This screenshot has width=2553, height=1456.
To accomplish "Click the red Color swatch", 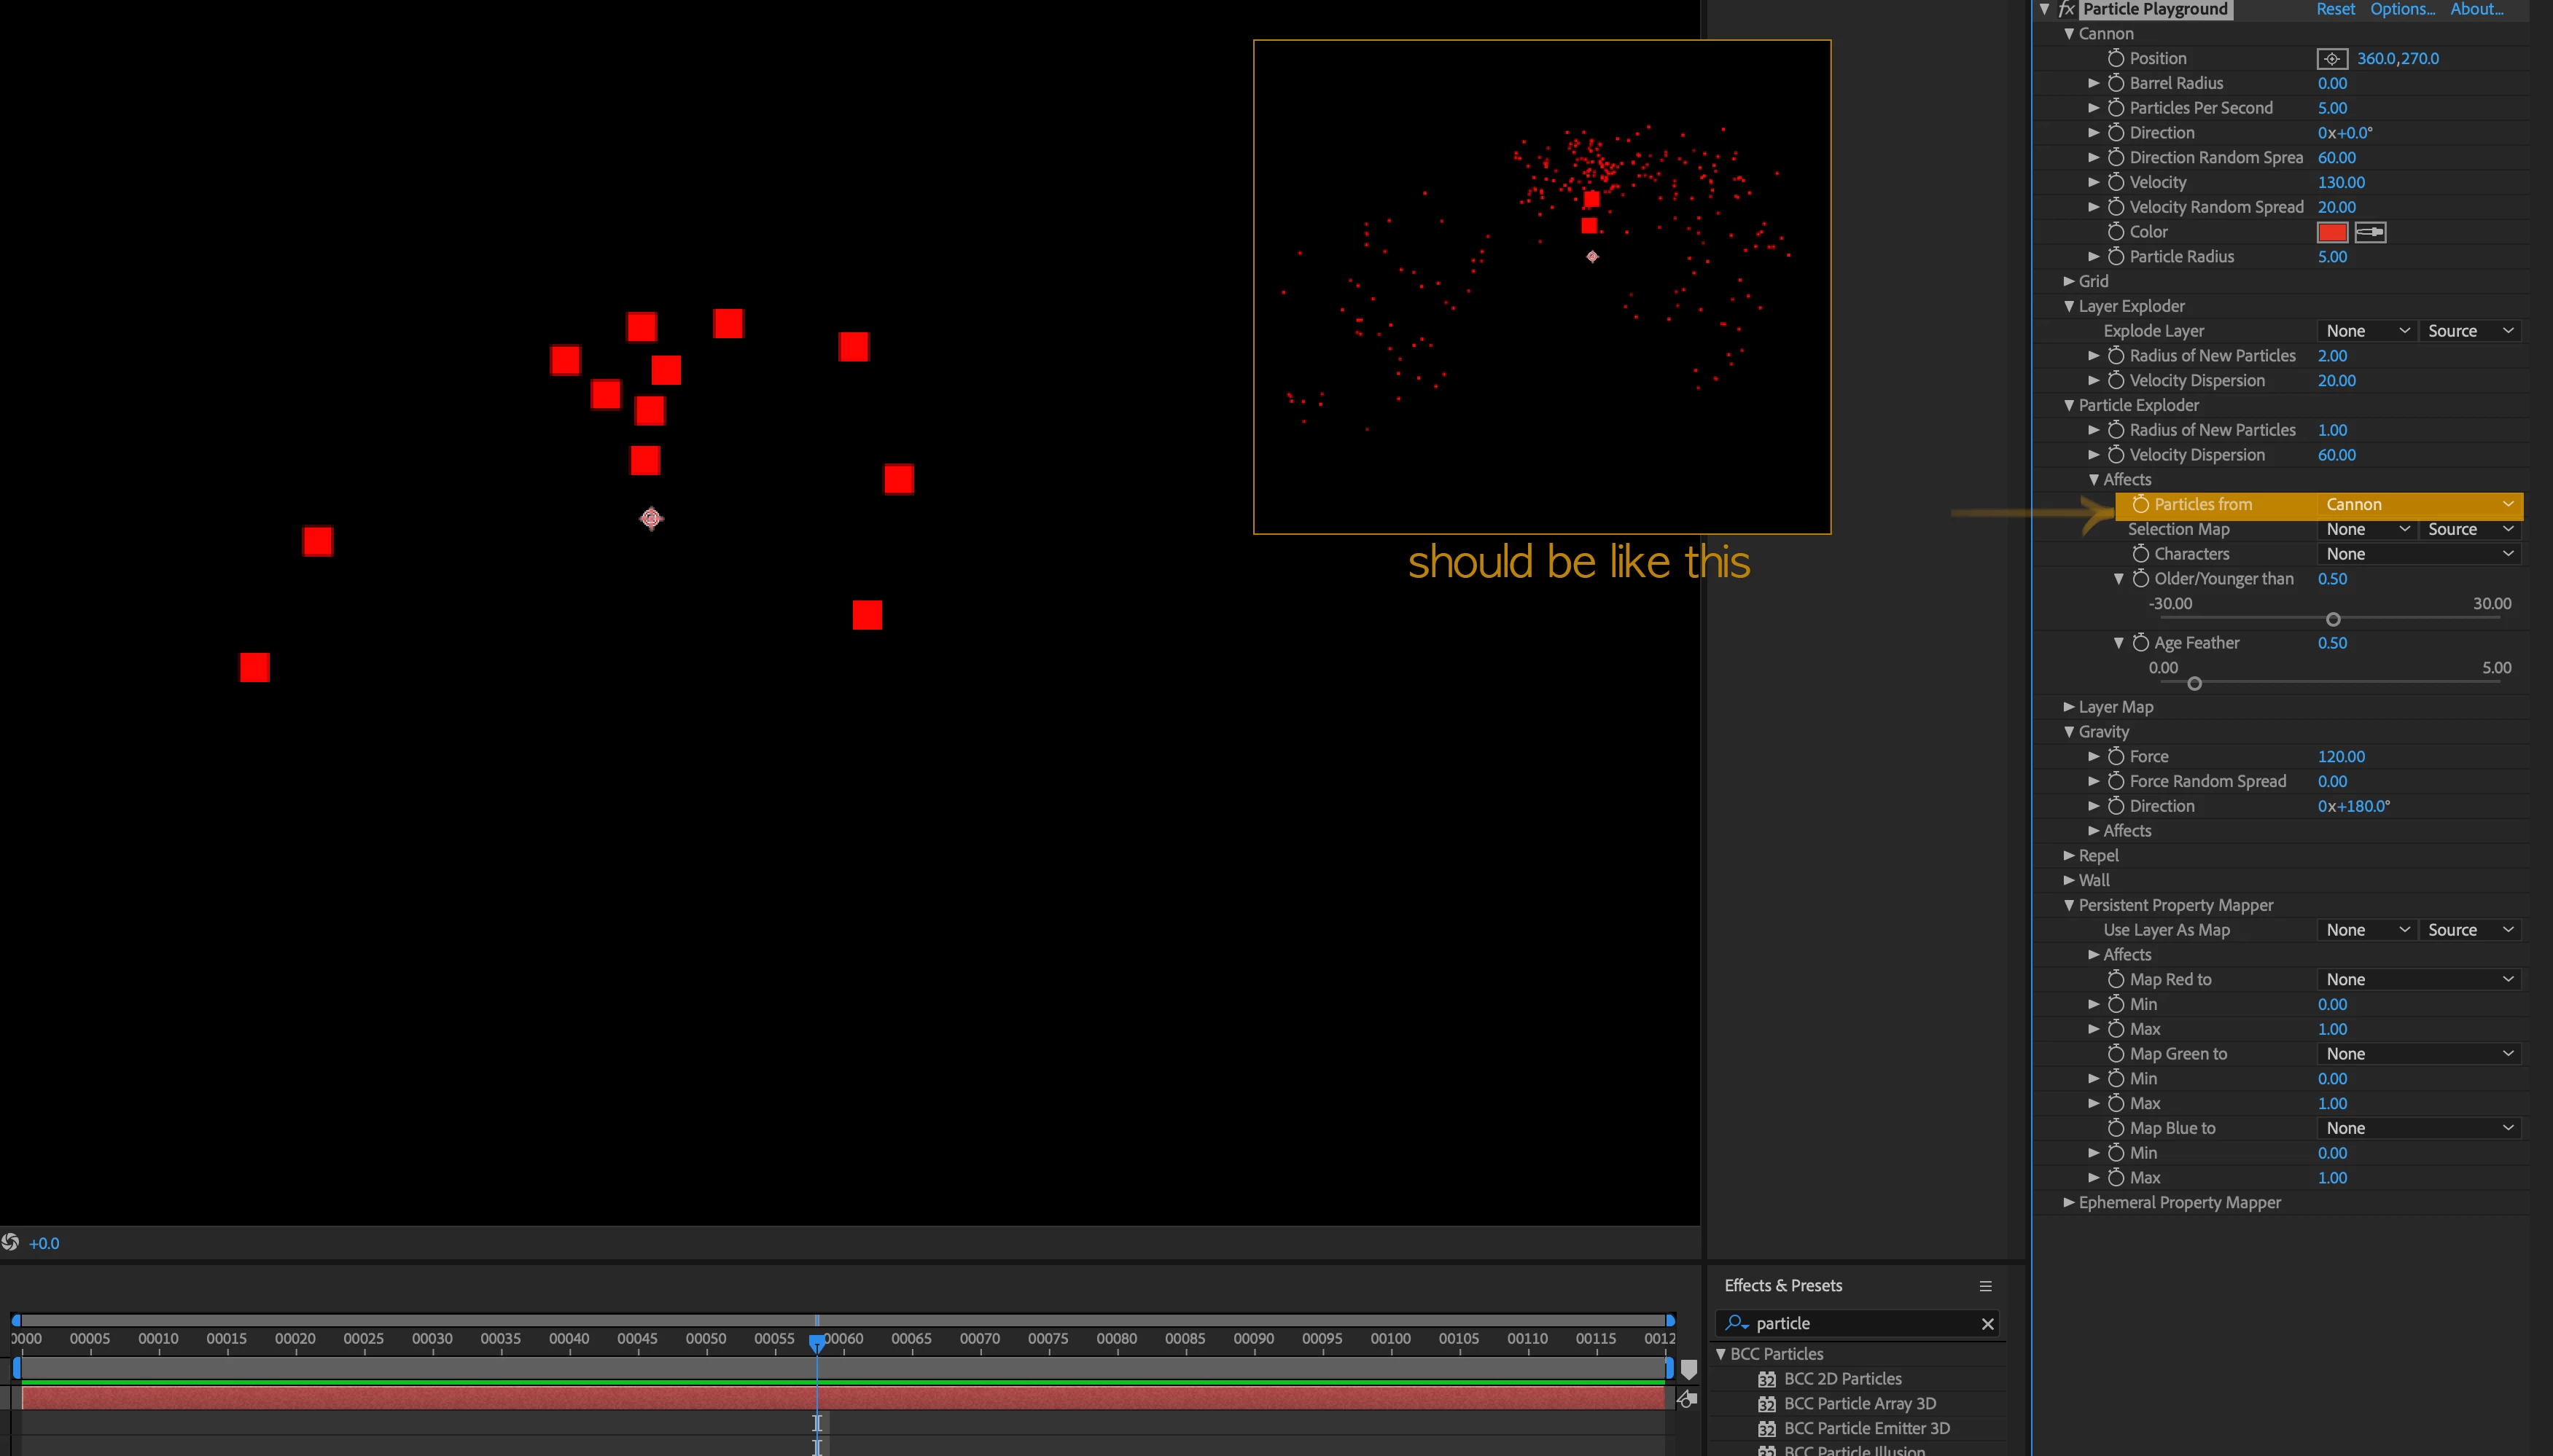I will (2332, 232).
